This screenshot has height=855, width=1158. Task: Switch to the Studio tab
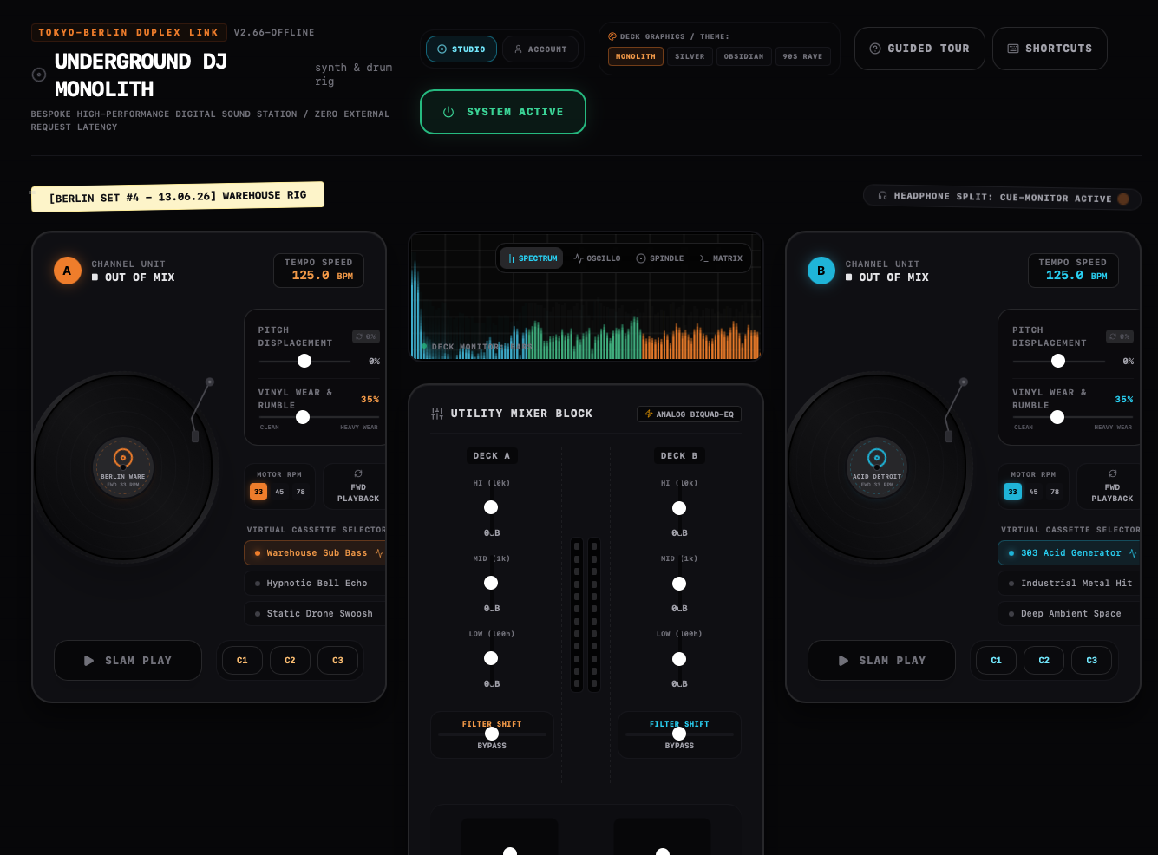pos(461,49)
